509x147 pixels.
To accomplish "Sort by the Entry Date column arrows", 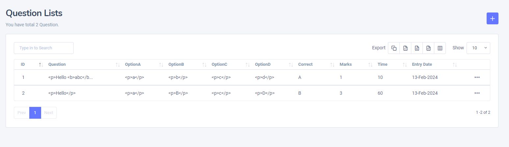I will [x=455, y=65].
